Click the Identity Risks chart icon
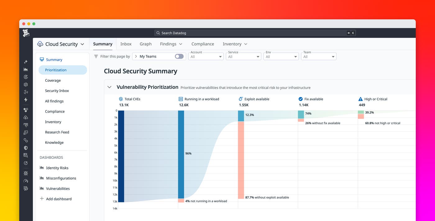The height and width of the screenshot is (221, 435). tap(42, 168)
